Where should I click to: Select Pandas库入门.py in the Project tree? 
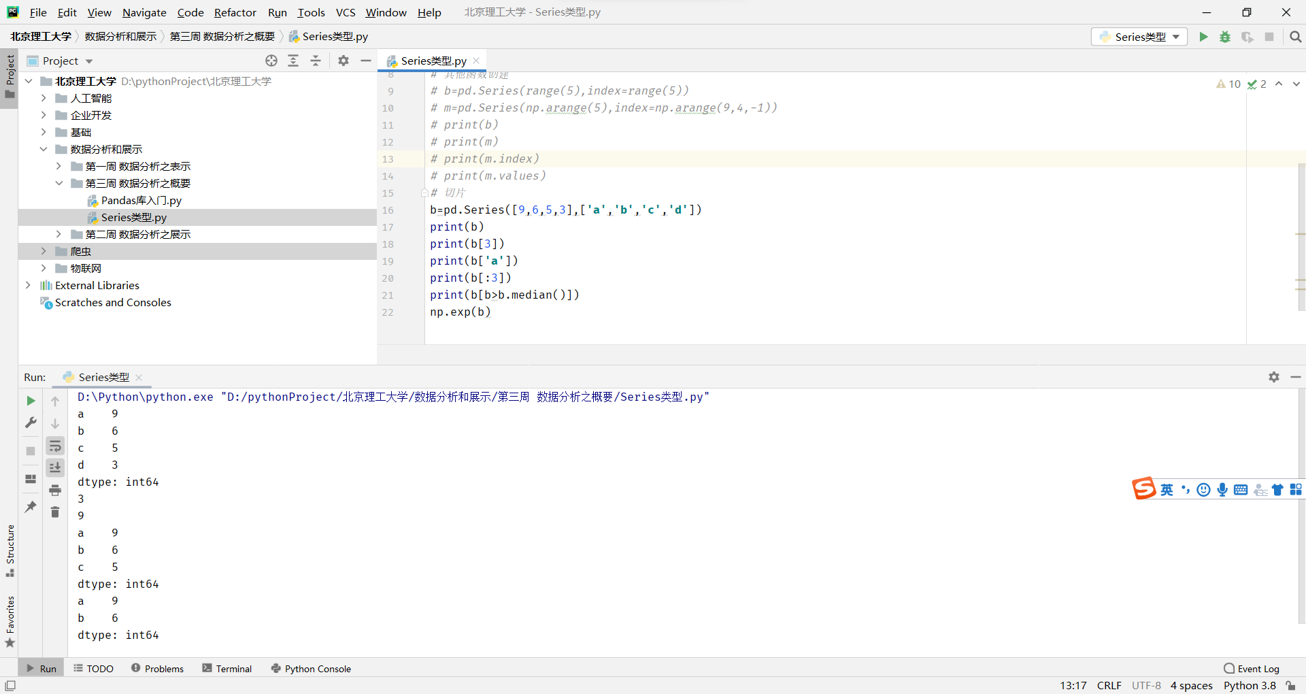[141, 200]
